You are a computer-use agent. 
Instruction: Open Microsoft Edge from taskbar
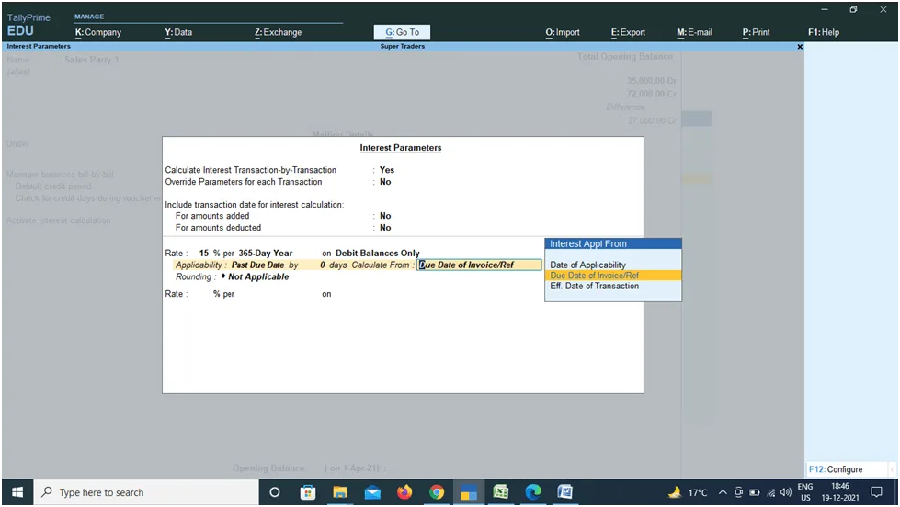533,492
